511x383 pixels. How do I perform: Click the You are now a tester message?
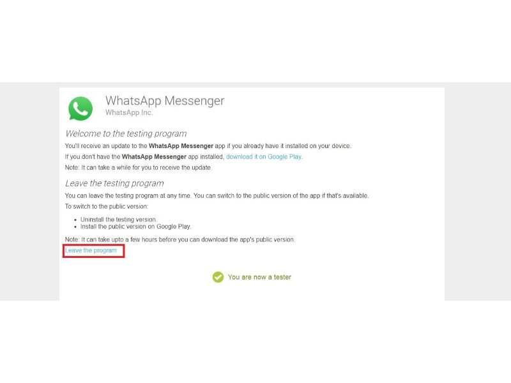[259, 277]
